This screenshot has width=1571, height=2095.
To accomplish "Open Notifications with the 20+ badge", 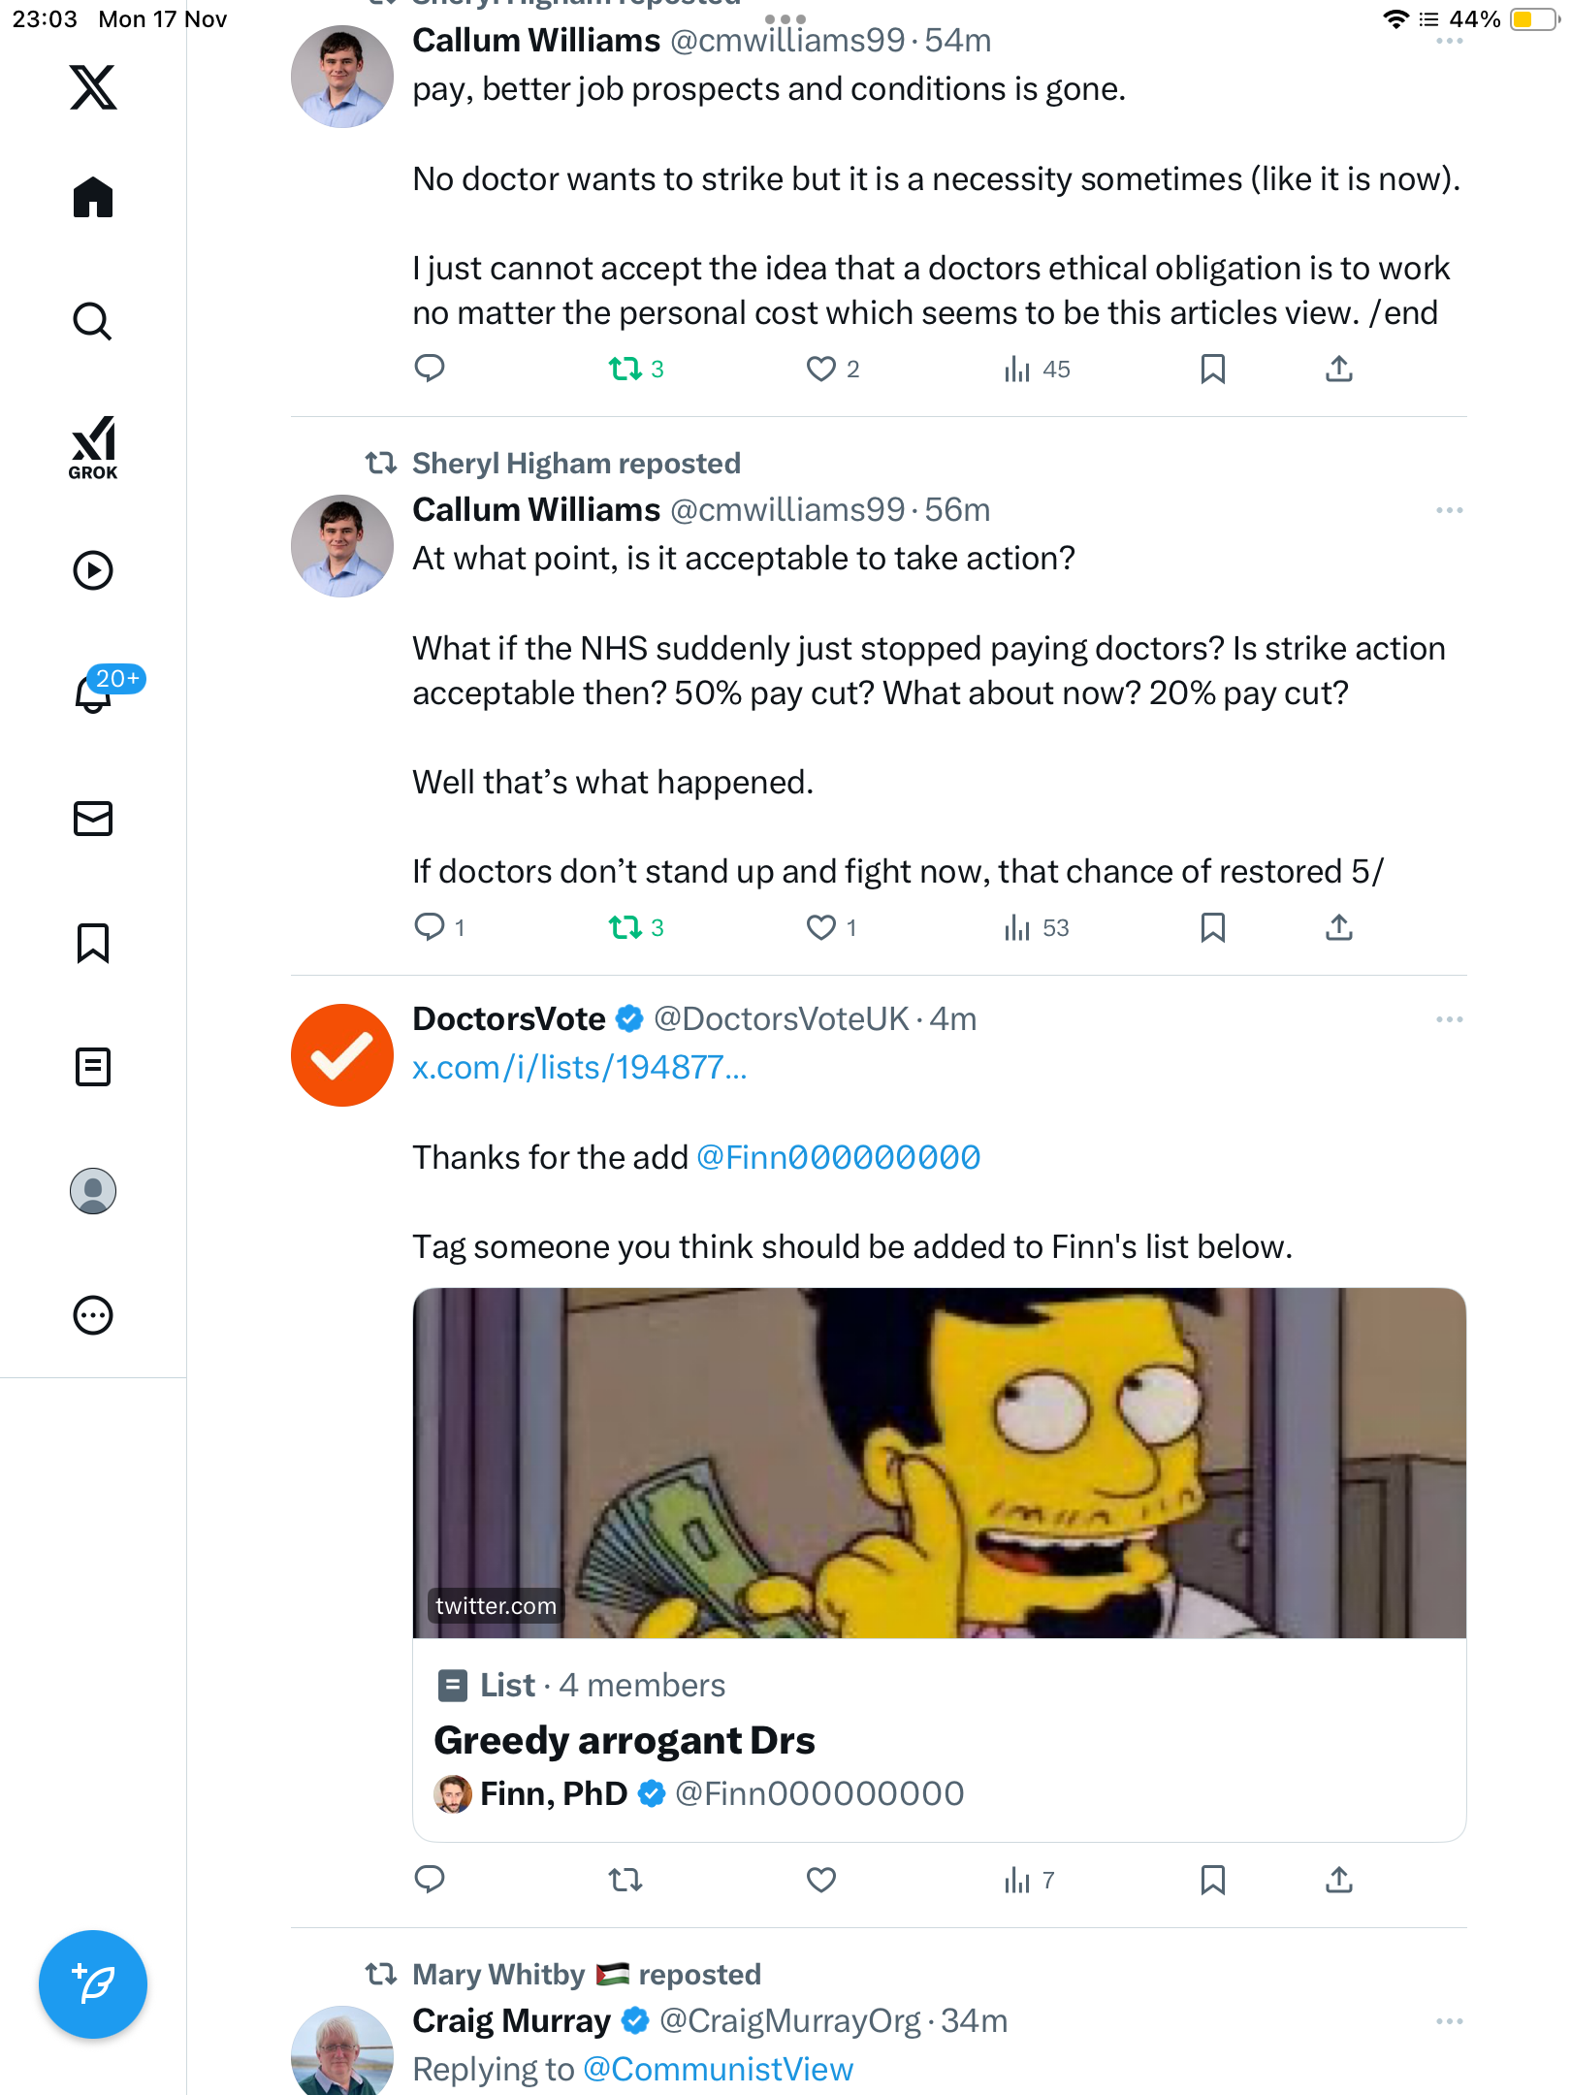I will click(95, 693).
